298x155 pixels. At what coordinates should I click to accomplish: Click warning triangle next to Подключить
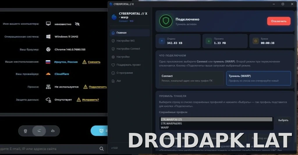85,87
